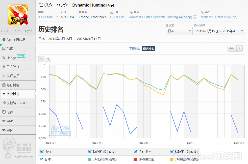
Task: Click the 3月29日 x-axis label
Action: [144, 143]
